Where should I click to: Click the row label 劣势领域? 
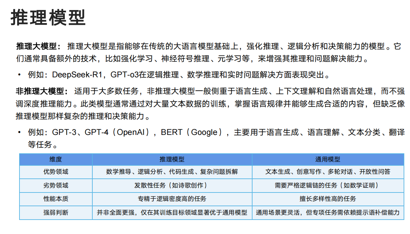pyautogui.click(x=56, y=185)
